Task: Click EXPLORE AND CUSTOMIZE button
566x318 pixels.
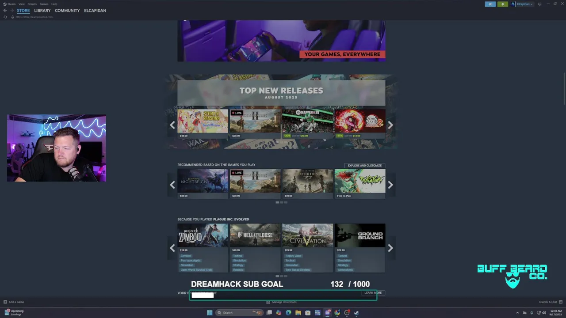Action: (x=364, y=166)
